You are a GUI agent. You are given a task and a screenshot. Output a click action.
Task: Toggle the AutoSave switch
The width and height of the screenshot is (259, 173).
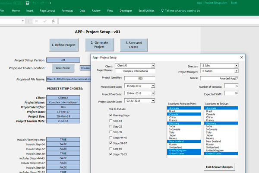[18, 3]
